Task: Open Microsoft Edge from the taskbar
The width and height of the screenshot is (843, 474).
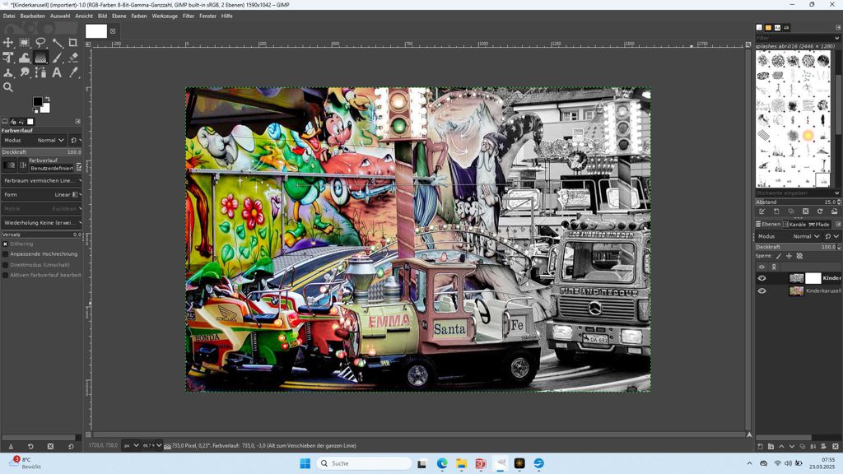Action: coord(442,463)
